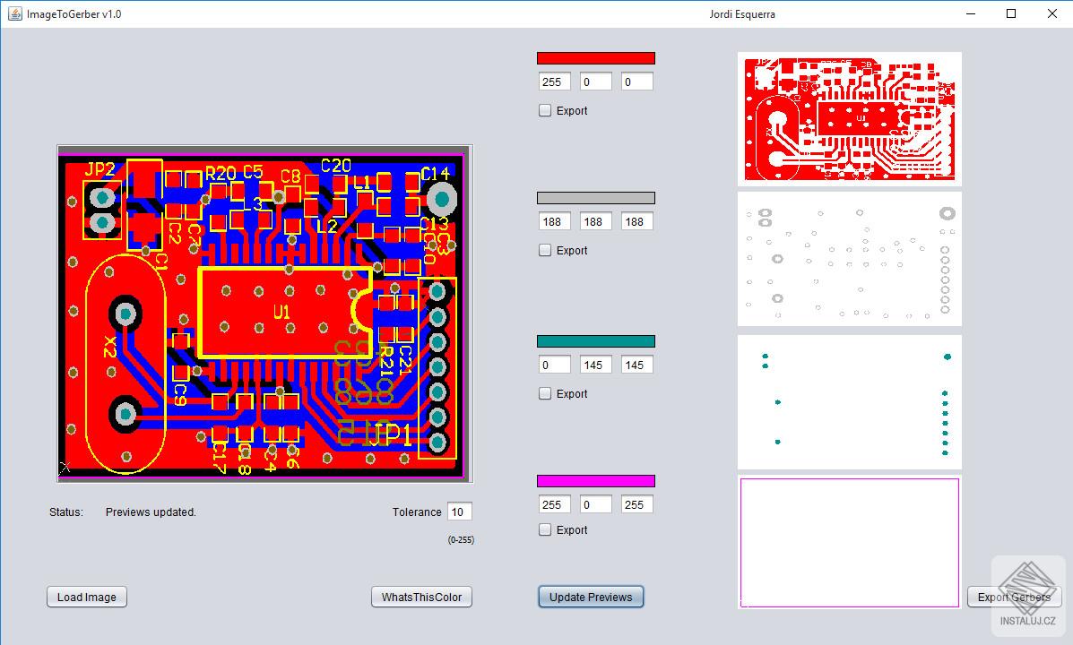The width and height of the screenshot is (1073, 645).
Task: Click the blue channel field of the red color
Action: click(637, 82)
